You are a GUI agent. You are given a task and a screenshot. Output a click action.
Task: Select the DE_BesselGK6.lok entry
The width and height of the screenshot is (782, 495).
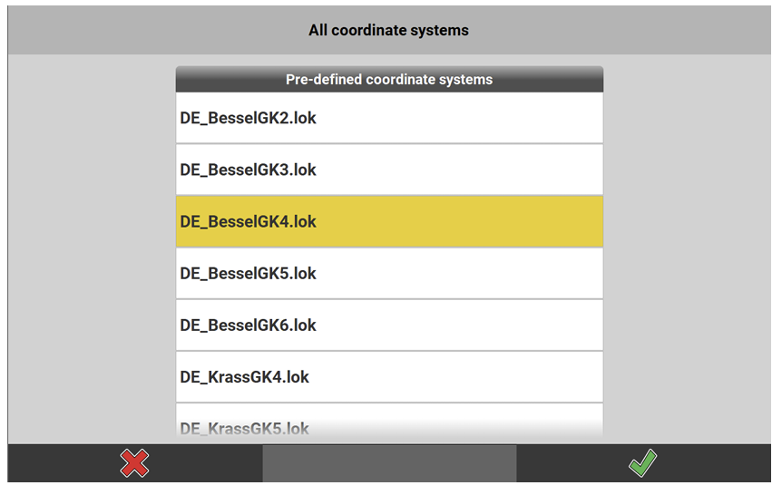click(x=389, y=325)
